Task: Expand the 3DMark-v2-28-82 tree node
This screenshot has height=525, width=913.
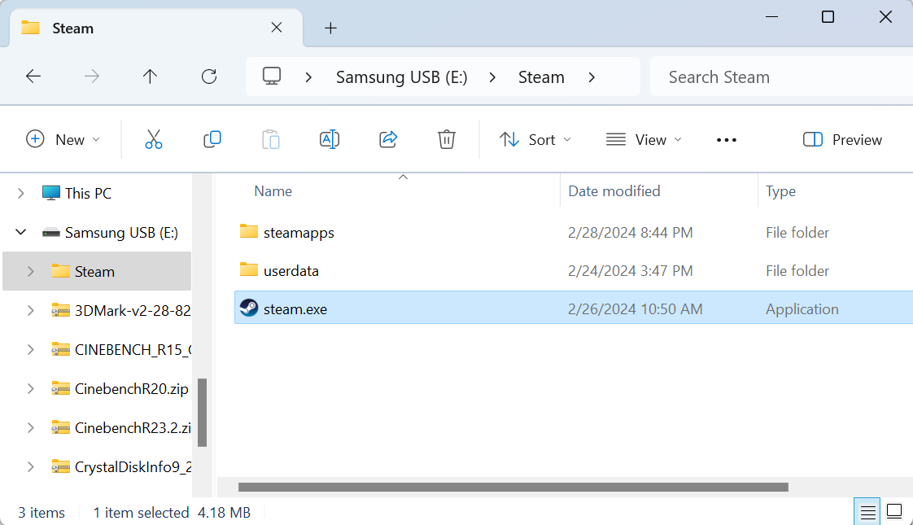Action: pyautogui.click(x=30, y=311)
